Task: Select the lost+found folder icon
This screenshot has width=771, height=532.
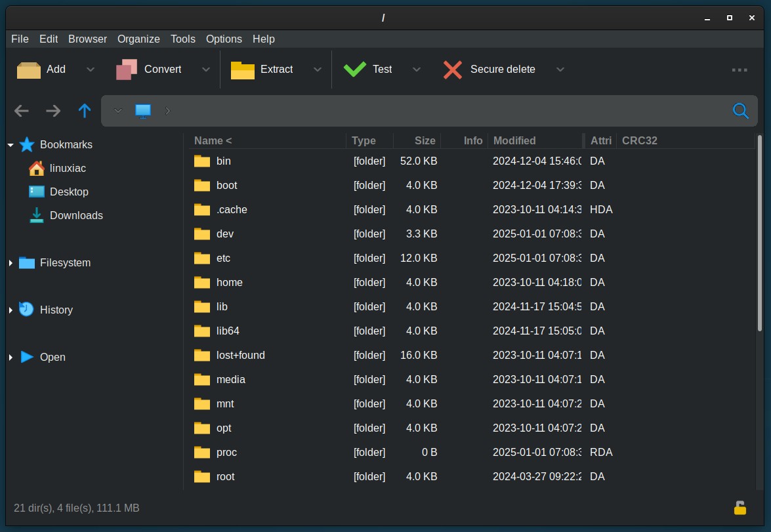Action: 201,356
